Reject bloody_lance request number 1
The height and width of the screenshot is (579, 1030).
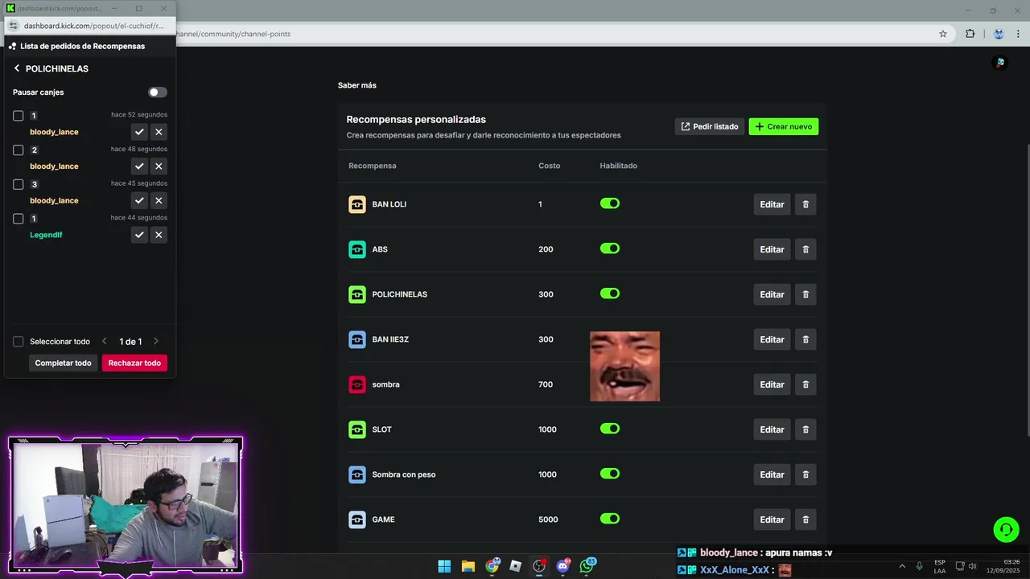(159, 132)
